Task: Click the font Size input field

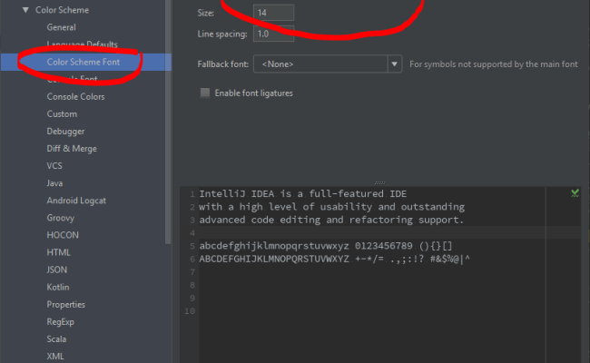Action: click(x=273, y=13)
